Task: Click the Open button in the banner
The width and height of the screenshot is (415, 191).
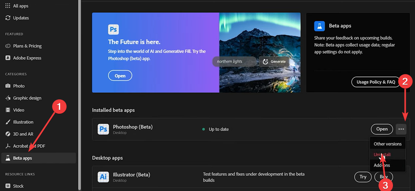Action: (120, 76)
